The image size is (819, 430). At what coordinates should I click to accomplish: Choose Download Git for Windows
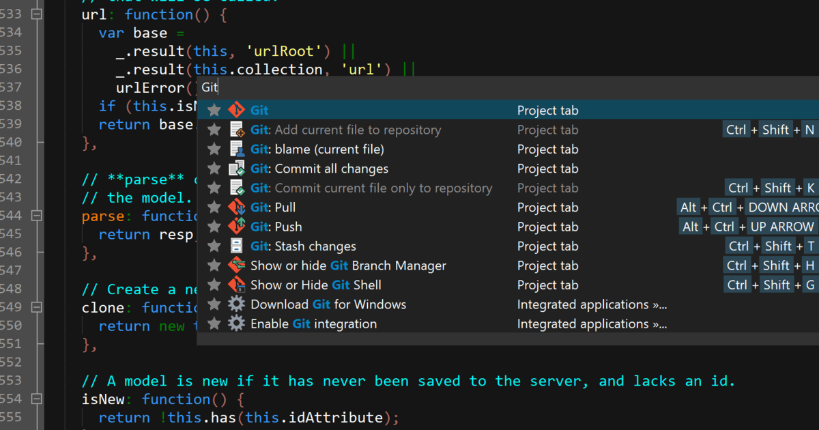[x=328, y=304]
